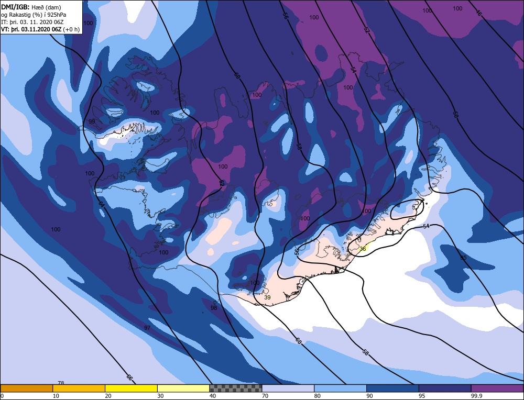Select the pale yellow 30–40 legend swatch
524x400 pixels.
[183, 388]
